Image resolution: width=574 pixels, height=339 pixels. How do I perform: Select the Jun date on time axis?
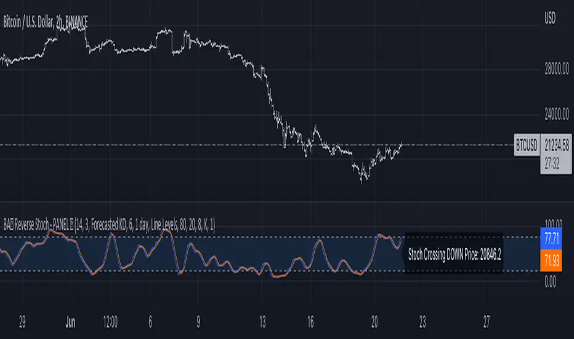pyautogui.click(x=70, y=322)
